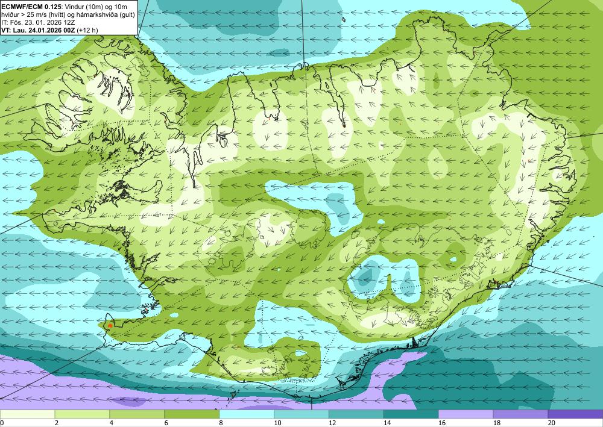Pick the medium green 4–6 legend swatch

pos(137,414)
